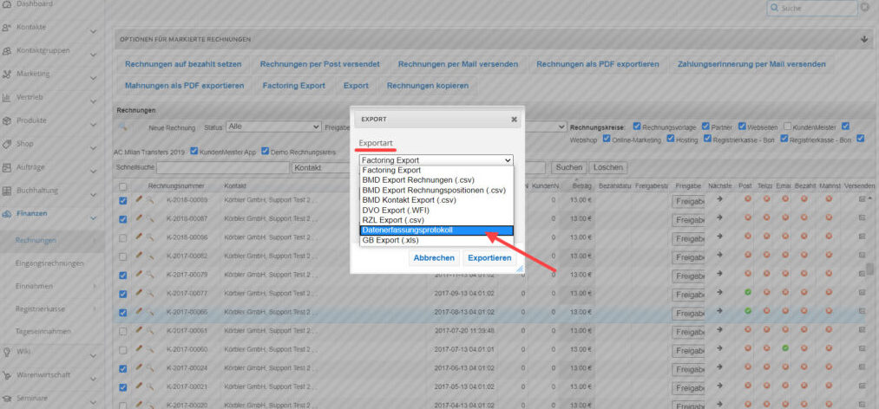
Task: Uncheck the checkbox for invoice K-2018-00089
Action: tap(123, 200)
